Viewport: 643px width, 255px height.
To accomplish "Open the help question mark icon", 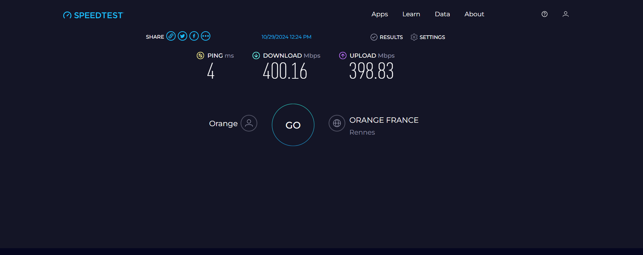I will coord(544,14).
